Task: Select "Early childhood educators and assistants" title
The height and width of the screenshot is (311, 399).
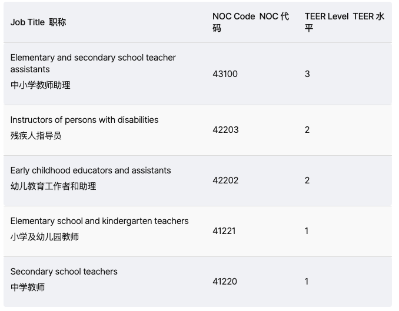Action: [x=91, y=170]
